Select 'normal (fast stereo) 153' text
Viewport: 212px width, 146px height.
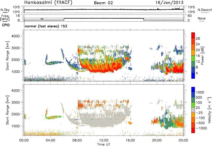pyautogui.click(x=46, y=26)
